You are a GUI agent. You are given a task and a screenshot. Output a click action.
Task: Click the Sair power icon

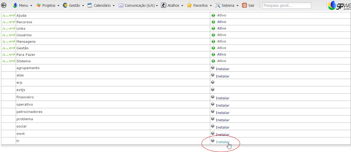(x=244, y=5)
